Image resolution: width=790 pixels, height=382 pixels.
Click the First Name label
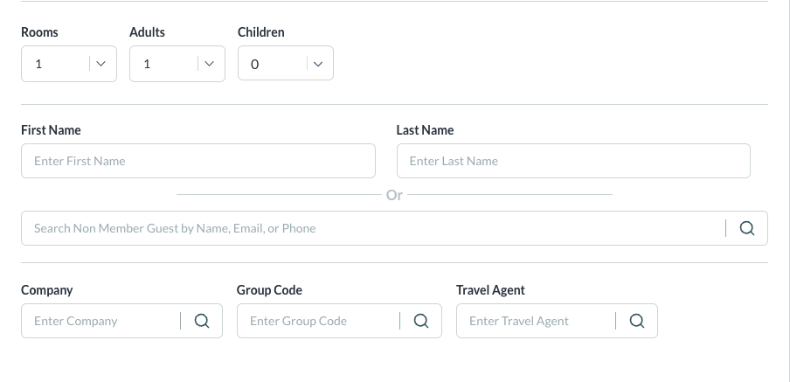pyautogui.click(x=51, y=130)
